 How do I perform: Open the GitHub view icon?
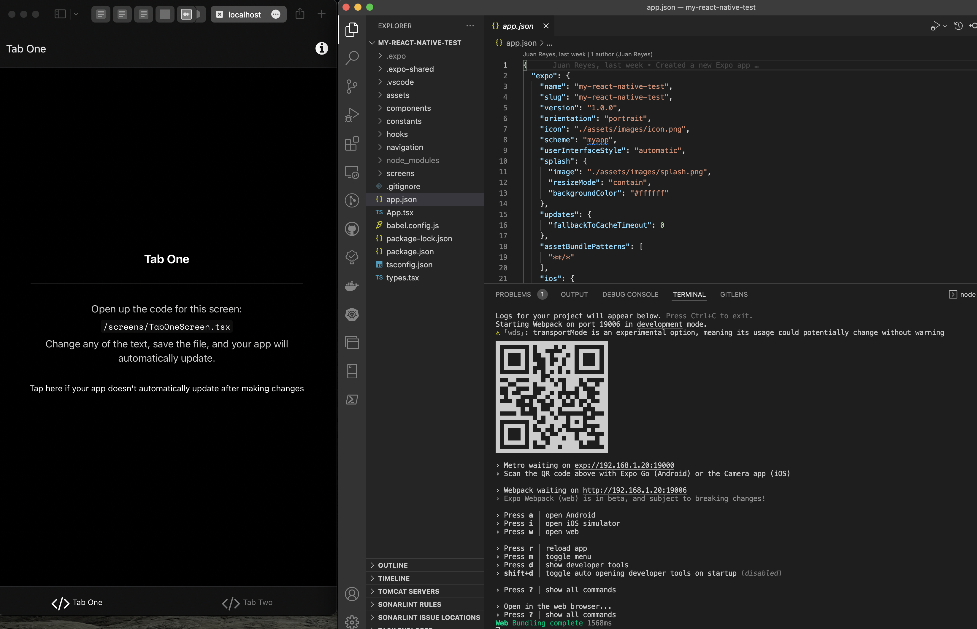(352, 229)
